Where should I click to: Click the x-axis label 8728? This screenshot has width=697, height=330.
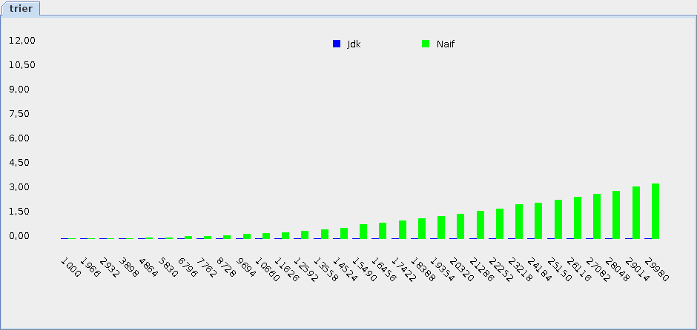coord(226,267)
